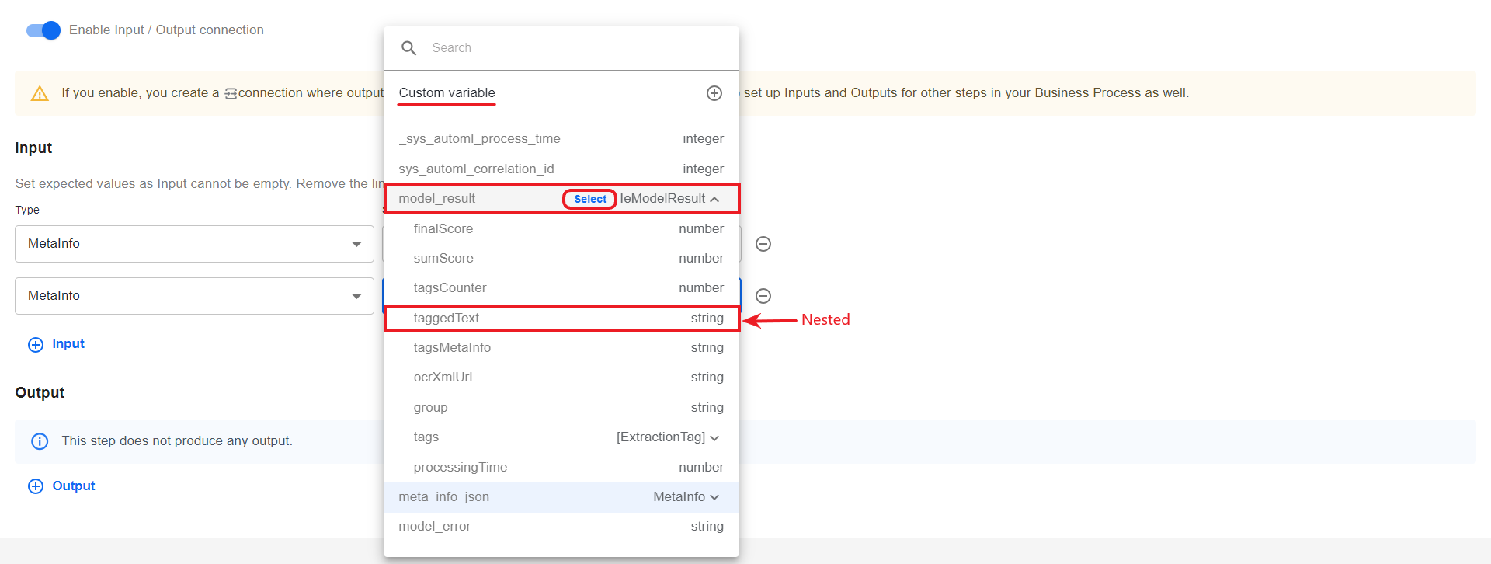
Task: Pick tagsMetaInfo string field
Action: pyautogui.click(x=561, y=348)
